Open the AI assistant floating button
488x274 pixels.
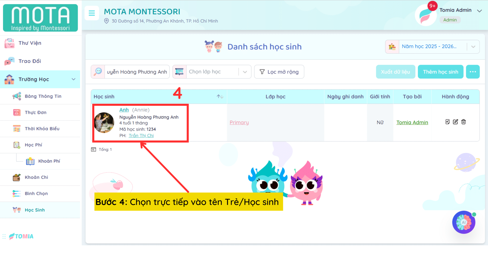(x=464, y=222)
